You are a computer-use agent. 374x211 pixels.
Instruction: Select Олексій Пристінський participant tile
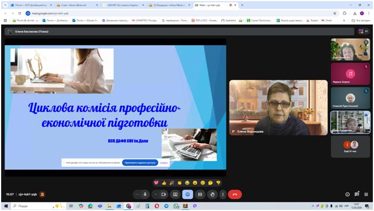pos(350,98)
